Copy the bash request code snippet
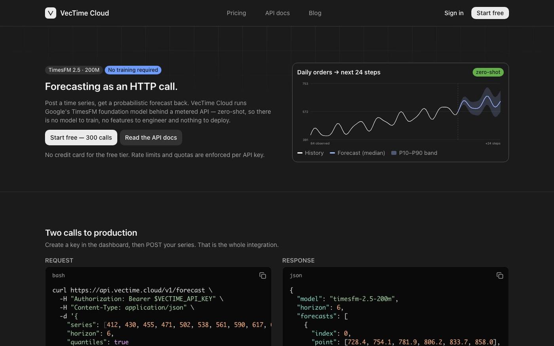Image resolution: width=554 pixels, height=346 pixels. [262, 276]
